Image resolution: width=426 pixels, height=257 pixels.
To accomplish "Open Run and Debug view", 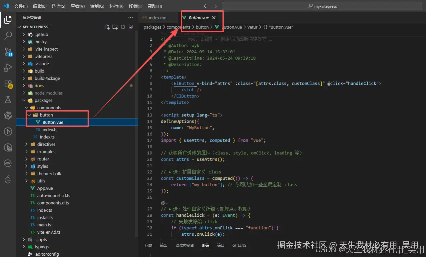I will (x=8, y=68).
